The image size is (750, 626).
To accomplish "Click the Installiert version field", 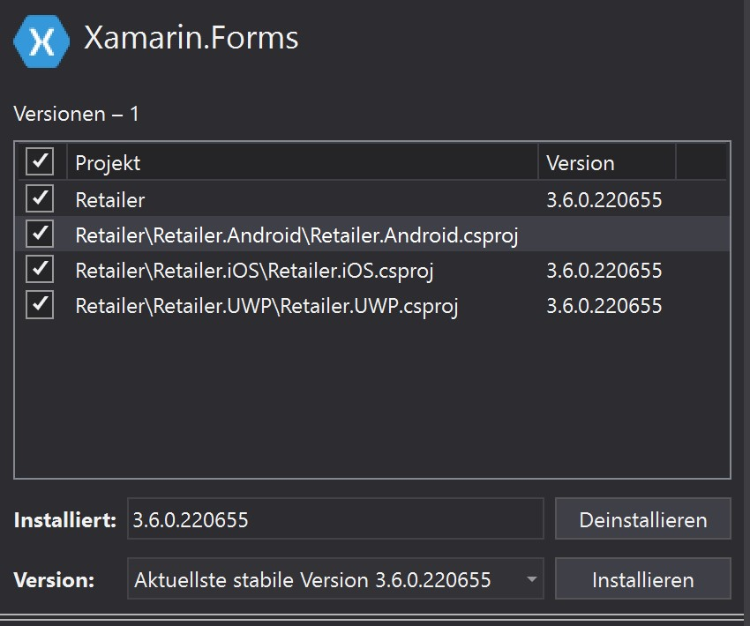I will [x=335, y=519].
